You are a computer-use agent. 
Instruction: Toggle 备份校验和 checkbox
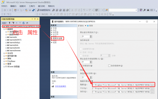click(x=109, y=66)
